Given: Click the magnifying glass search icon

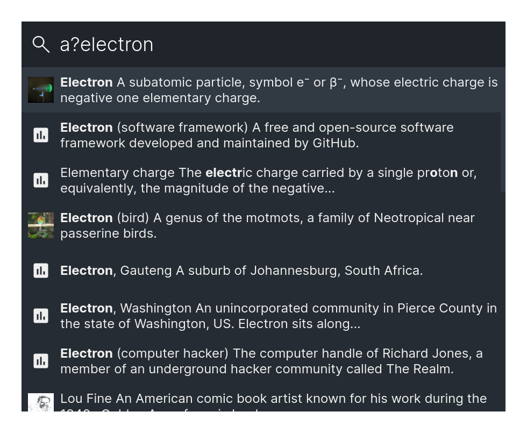Looking at the screenshot, I should point(41,44).
